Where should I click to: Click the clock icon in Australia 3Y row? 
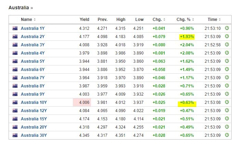tap(227, 45)
